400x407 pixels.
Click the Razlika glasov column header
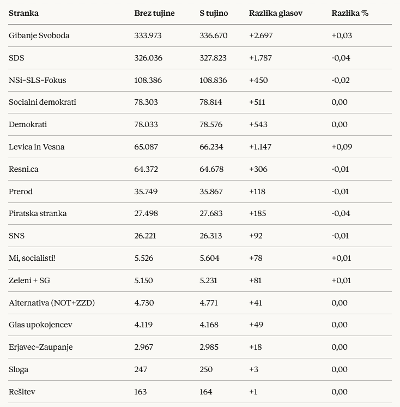click(x=275, y=13)
